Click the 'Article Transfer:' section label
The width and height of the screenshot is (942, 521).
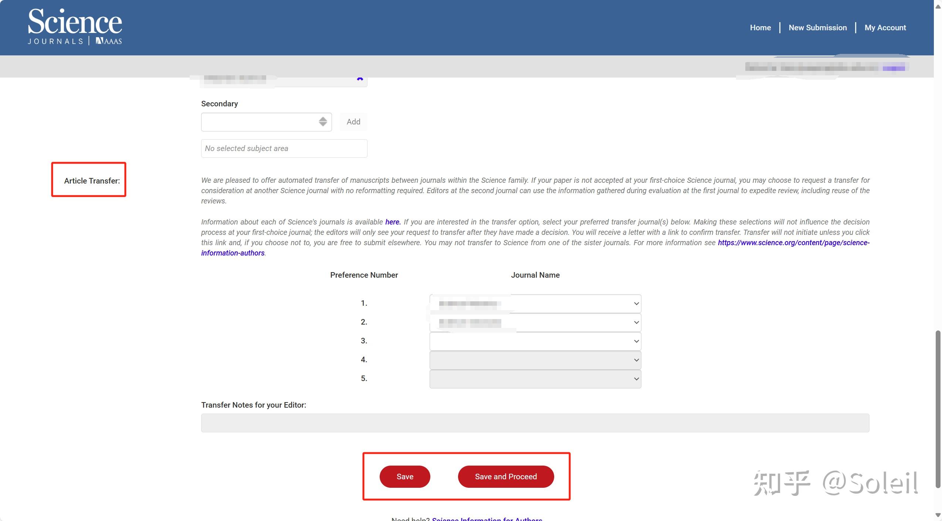coord(92,181)
